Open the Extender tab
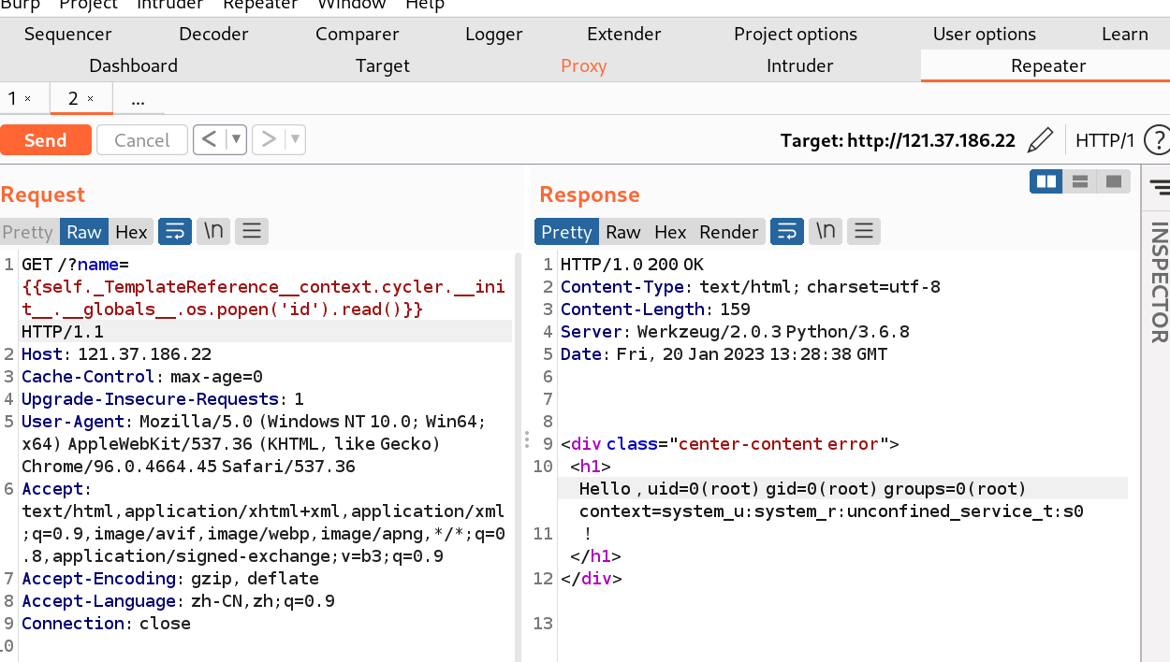 624,34
